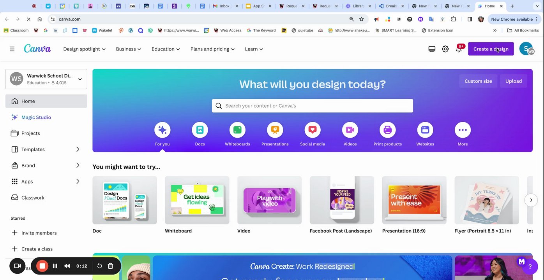Select the Websites category icon
The height and width of the screenshot is (280, 544).
pyautogui.click(x=425, y=130)
